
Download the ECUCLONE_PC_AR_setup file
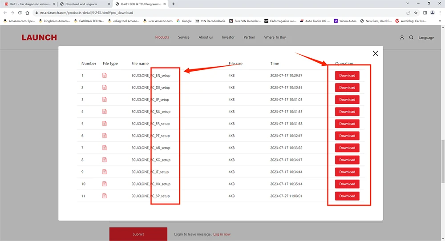click(x=347, y=148)
